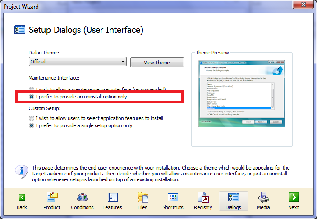Open the Files wizard page
Image resolution: width=317 pixels, height=219 pixels.
pyautogui.click(x=142, y=201)
